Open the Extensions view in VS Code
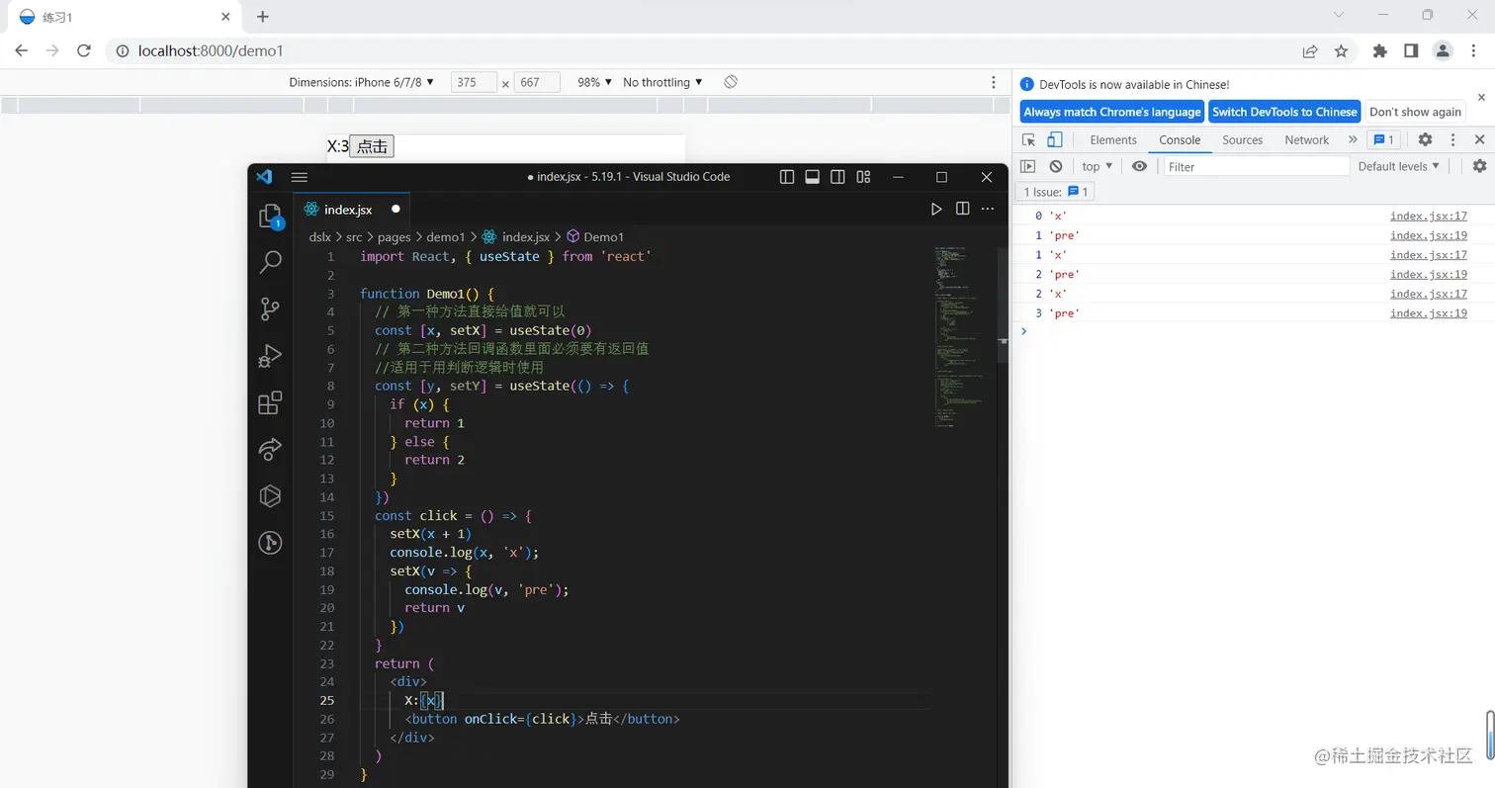This screenshot has height=788, width=1495. (x=270, y=402)
